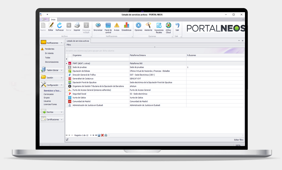Image resolution: width=282 pixels, height=170 pixels.
Task: Refresh the list with Refrescar
Action: pos(59,26)
